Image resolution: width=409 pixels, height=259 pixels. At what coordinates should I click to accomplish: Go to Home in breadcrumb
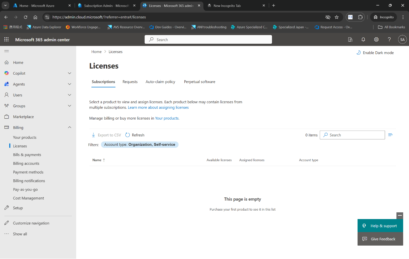pos(96,52)
